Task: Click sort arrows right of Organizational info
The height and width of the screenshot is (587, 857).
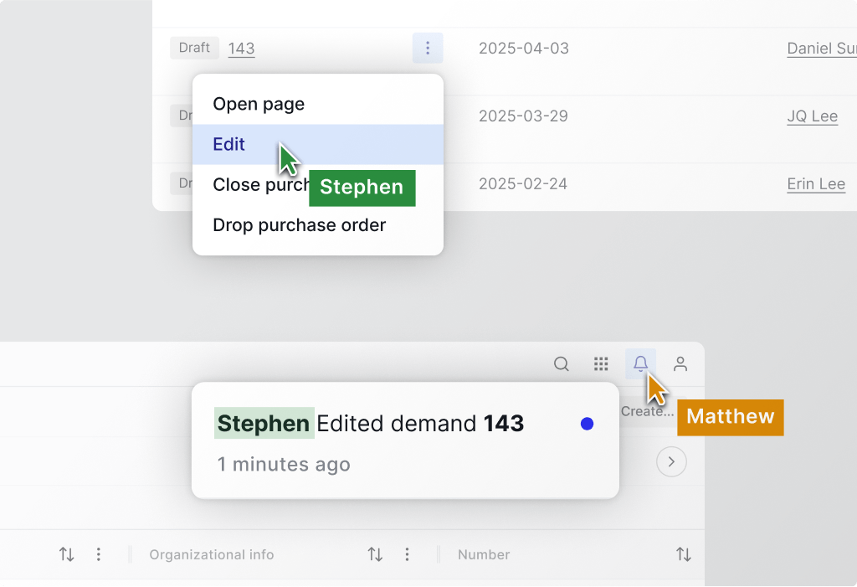Action: [375, 554]
